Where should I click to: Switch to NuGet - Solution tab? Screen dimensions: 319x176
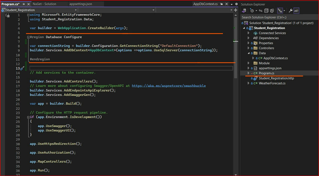coord(44,4)
